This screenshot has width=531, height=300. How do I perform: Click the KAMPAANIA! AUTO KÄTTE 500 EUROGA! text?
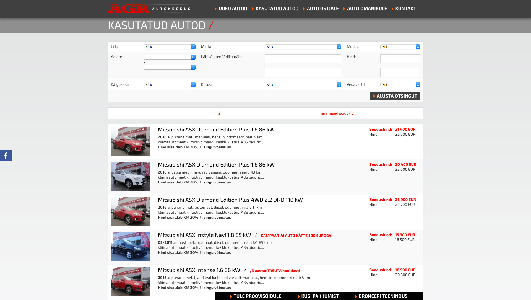(296, 236)
